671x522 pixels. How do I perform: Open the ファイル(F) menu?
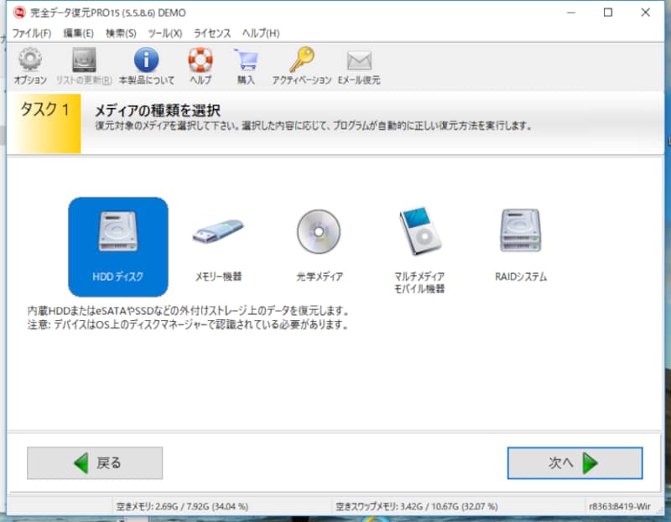(x=32, y=34)
